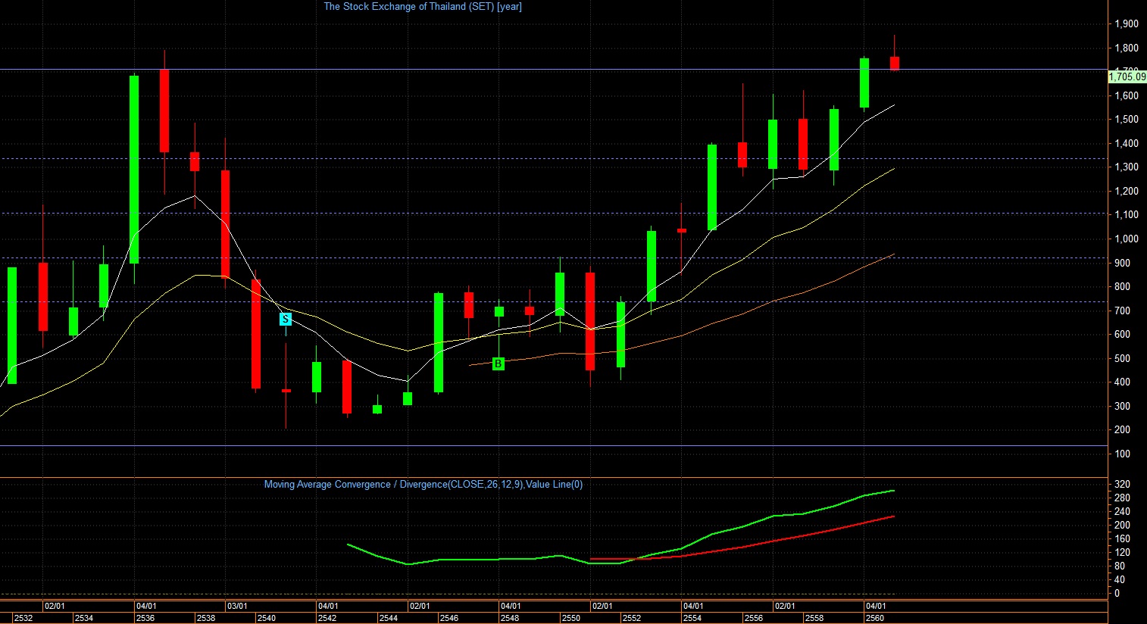1147x624 pixels.
Task: Click the 240 value on the MACD scale
Action: 1123,512
